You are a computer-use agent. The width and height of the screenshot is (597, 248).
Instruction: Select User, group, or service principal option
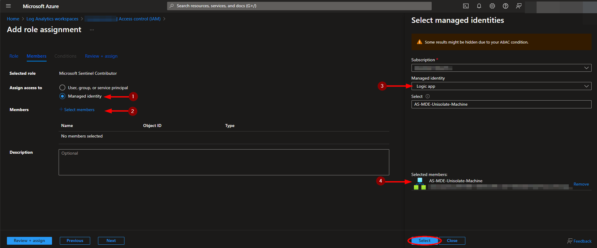tap(62, 88)
